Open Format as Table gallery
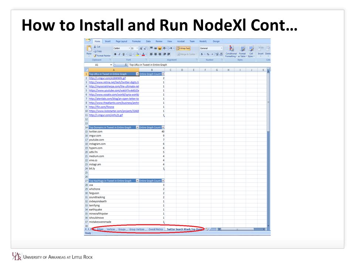This screenshot has width=355, height=266. 242,51
